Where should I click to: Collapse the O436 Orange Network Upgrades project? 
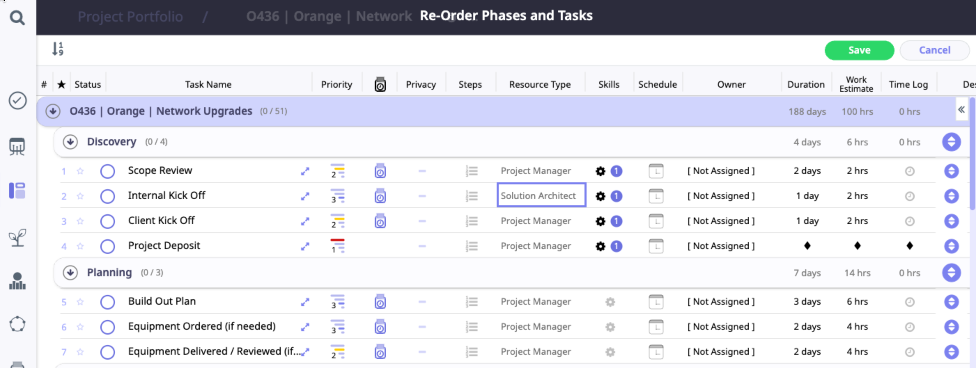coord(53,111)
